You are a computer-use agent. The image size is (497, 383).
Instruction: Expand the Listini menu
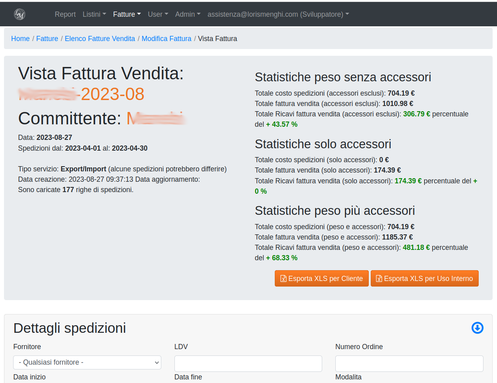point(94,14)
